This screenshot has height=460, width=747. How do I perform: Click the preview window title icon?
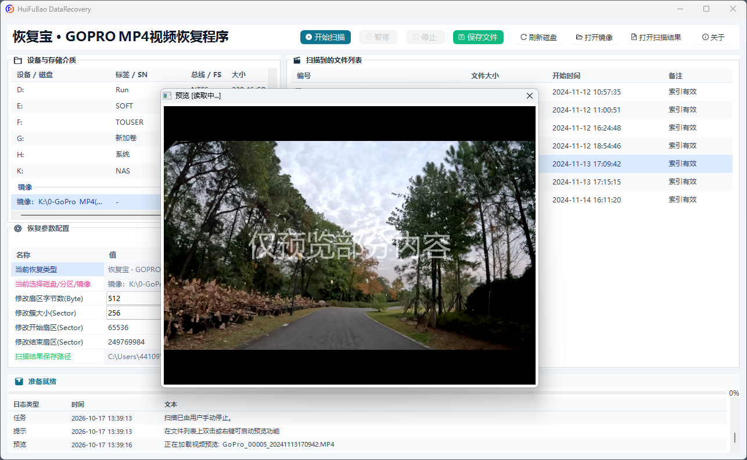(x=167, y=96)
